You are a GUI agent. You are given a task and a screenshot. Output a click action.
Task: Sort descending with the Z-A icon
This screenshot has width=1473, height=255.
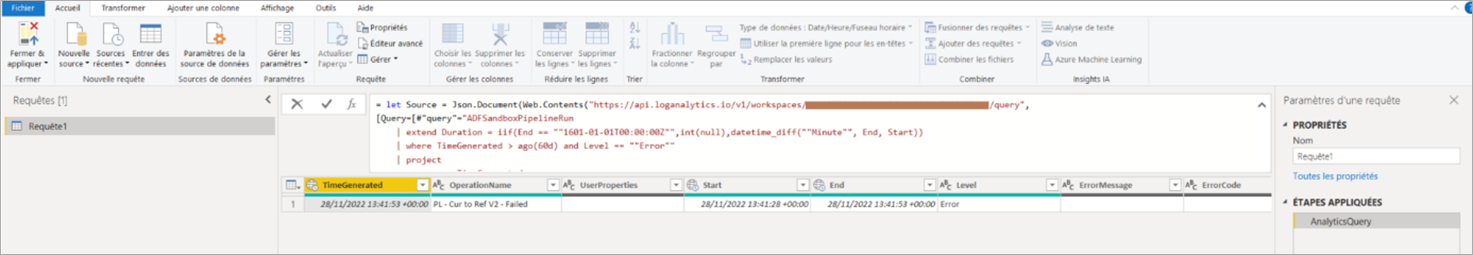635,43
